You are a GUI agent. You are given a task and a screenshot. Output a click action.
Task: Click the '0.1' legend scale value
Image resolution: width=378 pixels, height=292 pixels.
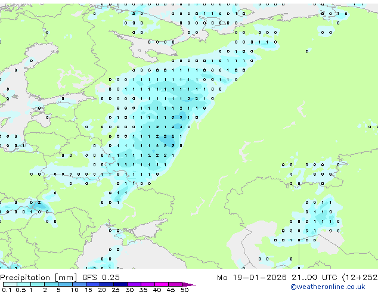click(7, 290)
